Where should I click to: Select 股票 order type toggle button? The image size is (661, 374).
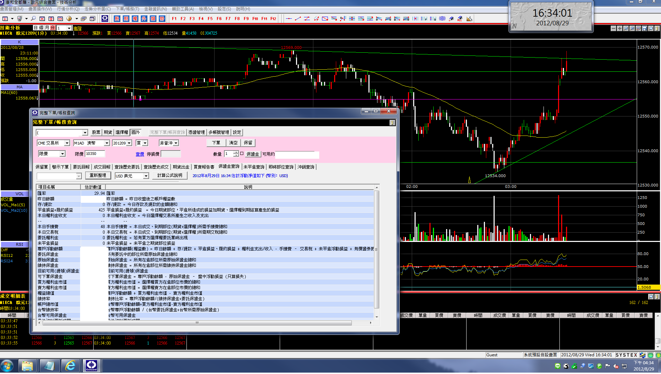pos(96,132)
